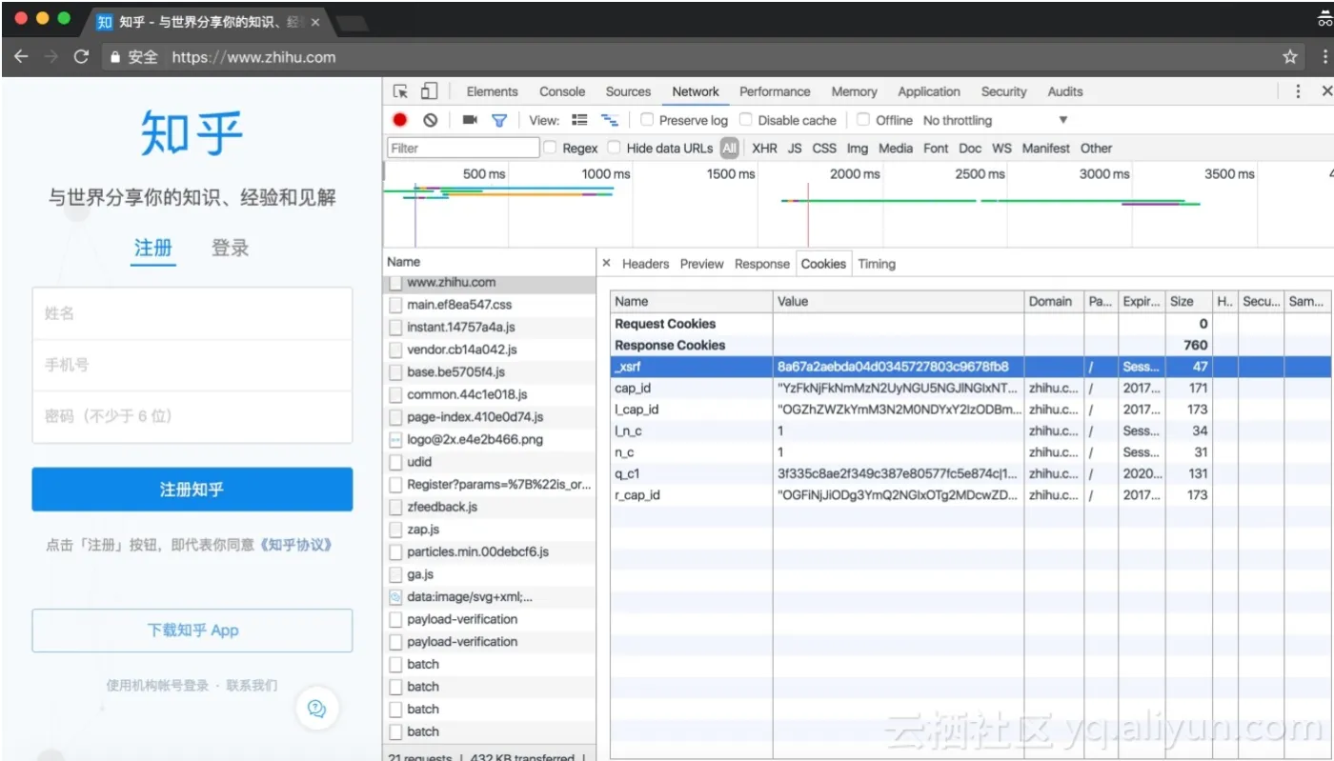The width and height of the screenshot is (1334, 761).
Task: Filter requests by JS type
Action: point(795,148)
